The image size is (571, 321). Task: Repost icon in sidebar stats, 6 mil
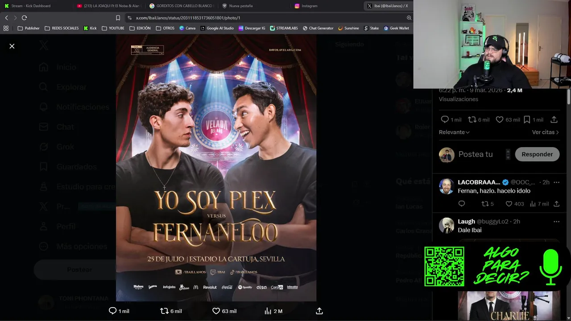[472, 119]
